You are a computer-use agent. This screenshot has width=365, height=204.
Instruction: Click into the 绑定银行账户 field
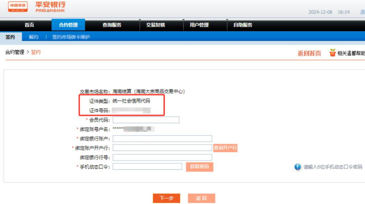(x=162, y=139)
